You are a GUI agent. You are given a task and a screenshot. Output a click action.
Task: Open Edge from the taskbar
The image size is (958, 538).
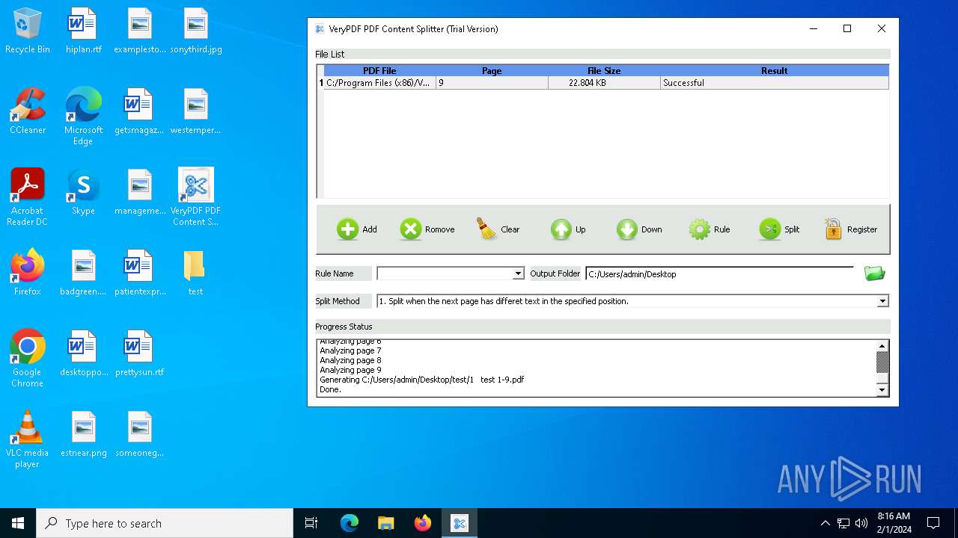pyautogui.click(x=350, y=523)
